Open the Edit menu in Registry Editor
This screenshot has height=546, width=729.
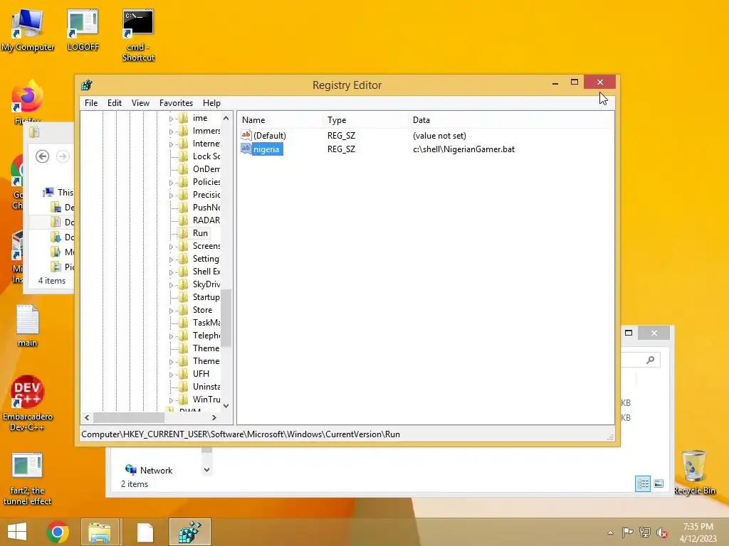(x=115, y=103)
